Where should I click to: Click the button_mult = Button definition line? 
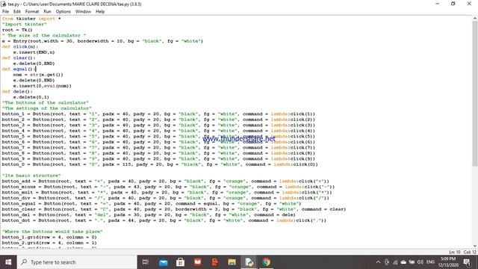coord(167,193)
